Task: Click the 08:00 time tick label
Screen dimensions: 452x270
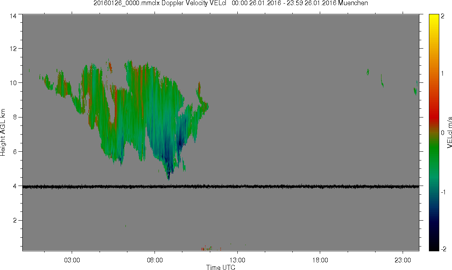Action: tap(155, 260)
